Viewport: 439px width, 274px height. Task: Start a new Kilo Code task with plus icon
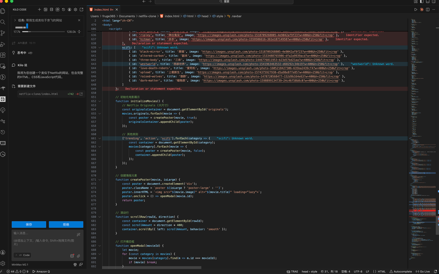tap(39, 10)
